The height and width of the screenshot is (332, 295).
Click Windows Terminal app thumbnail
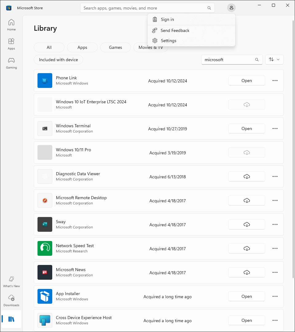(x=45, y=128)
